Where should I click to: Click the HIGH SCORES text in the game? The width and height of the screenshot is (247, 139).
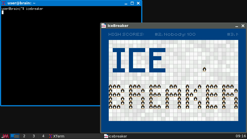[126, 34]
